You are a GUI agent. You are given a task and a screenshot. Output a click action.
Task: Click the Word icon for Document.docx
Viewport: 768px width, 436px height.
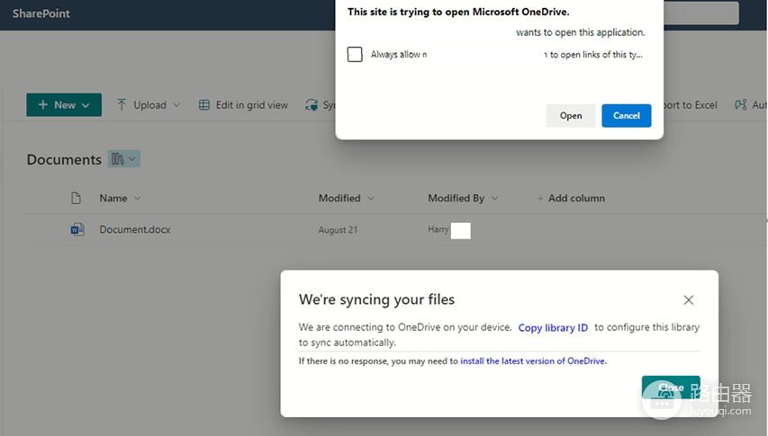(77, 229)
